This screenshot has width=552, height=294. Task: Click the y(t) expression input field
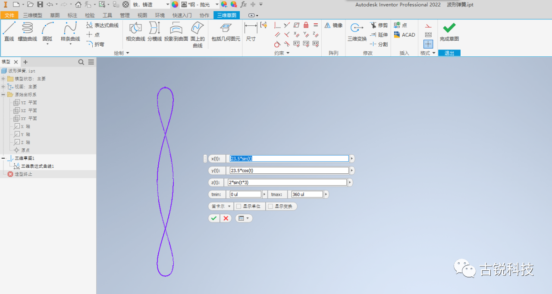tap(289, 170)
